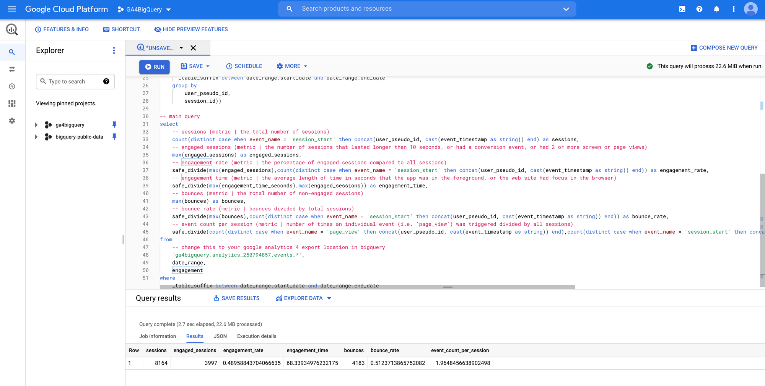Click the Type to search field in Explorer

point(75,81)
